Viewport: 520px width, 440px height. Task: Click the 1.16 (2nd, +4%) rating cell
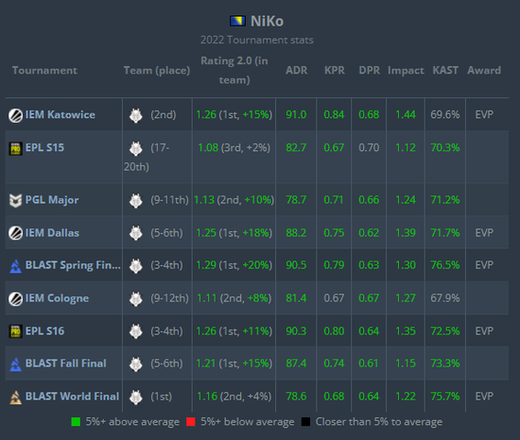(x=234, y=397)
